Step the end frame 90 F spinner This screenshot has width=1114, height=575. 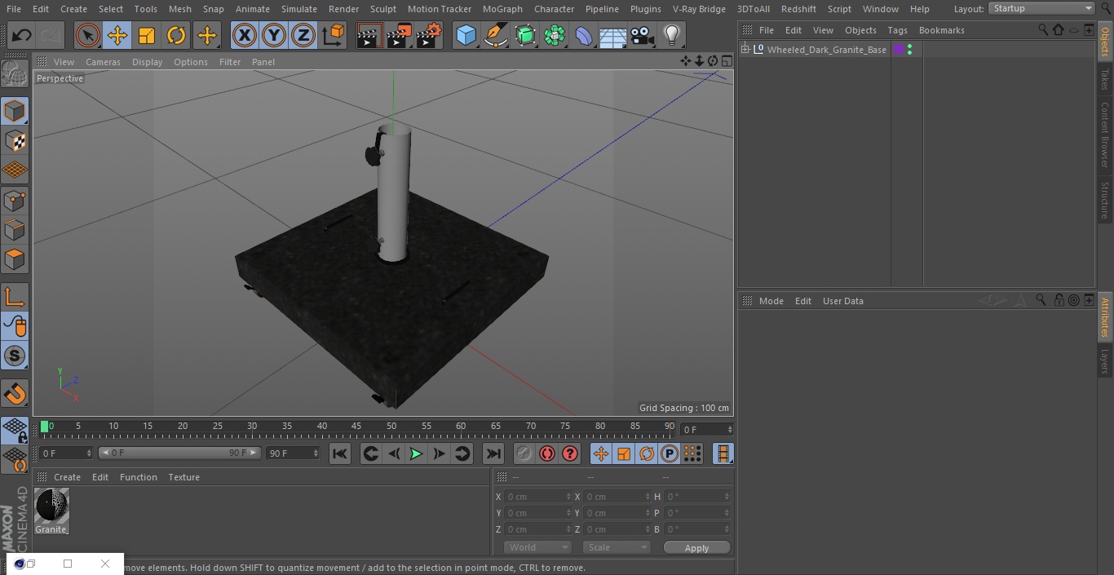click(316, 453)
